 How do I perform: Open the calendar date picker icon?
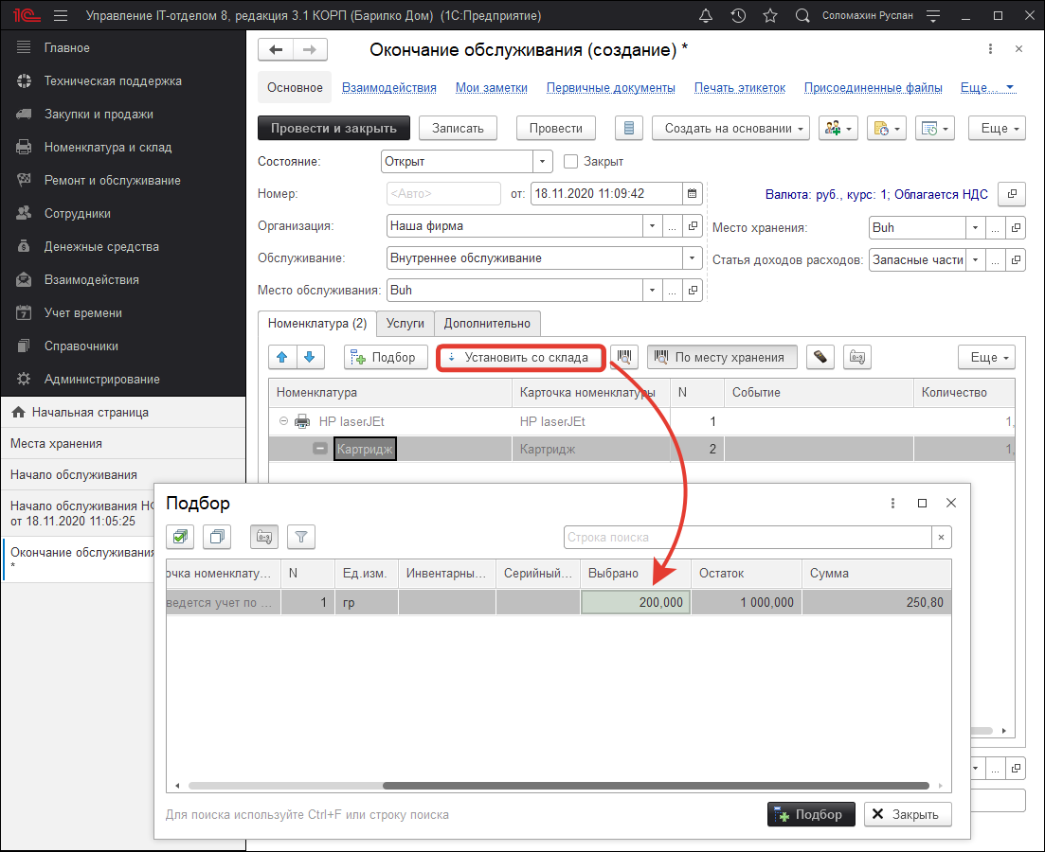click(x=693, y=193)
